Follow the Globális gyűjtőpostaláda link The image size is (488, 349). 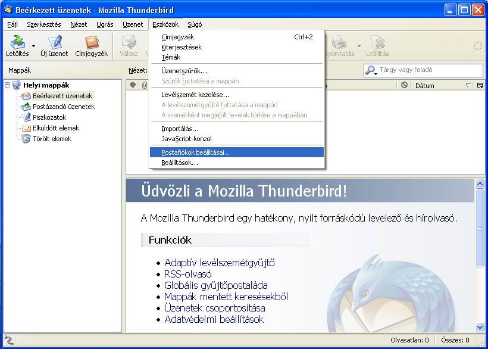click(216, 285)
